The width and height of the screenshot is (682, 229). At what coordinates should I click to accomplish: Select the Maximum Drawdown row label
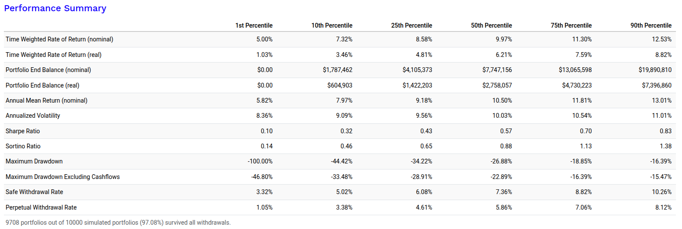34,161
